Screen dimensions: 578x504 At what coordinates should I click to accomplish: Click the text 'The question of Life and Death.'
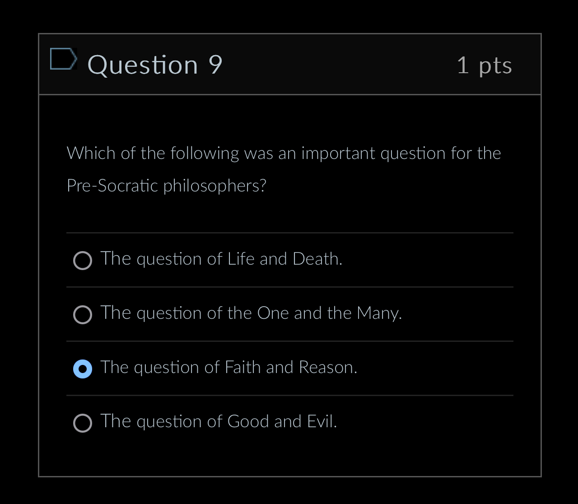pyautogui.click(x=221, y=259)
